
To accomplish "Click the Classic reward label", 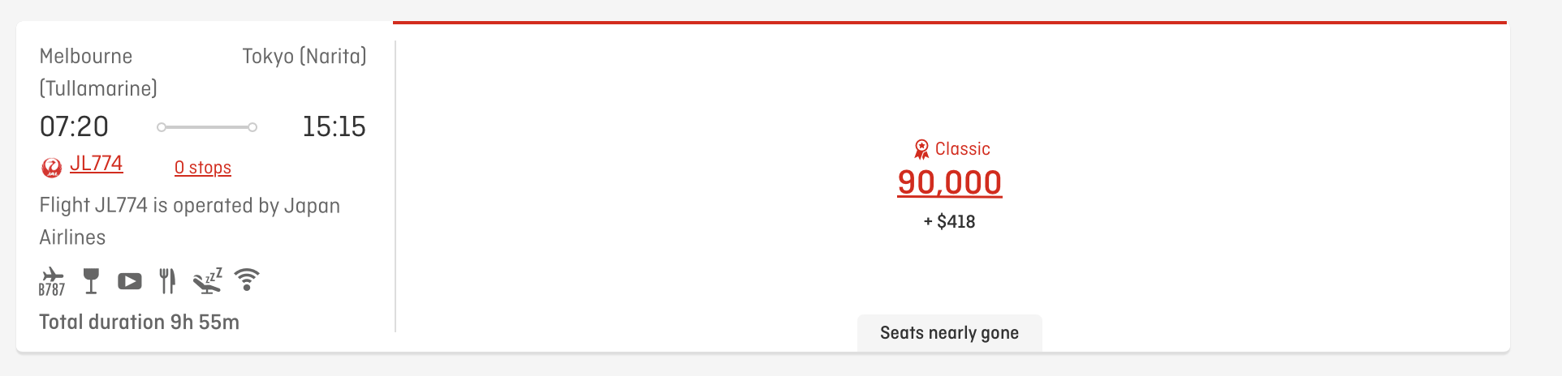I will pos(962,149).
